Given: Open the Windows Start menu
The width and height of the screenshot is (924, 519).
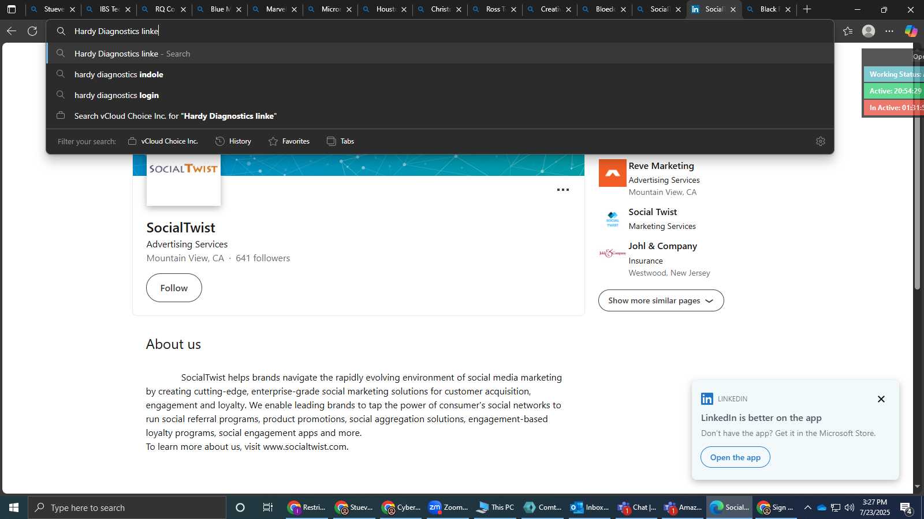Looking at the screenshot, I should tap(14, 507).
